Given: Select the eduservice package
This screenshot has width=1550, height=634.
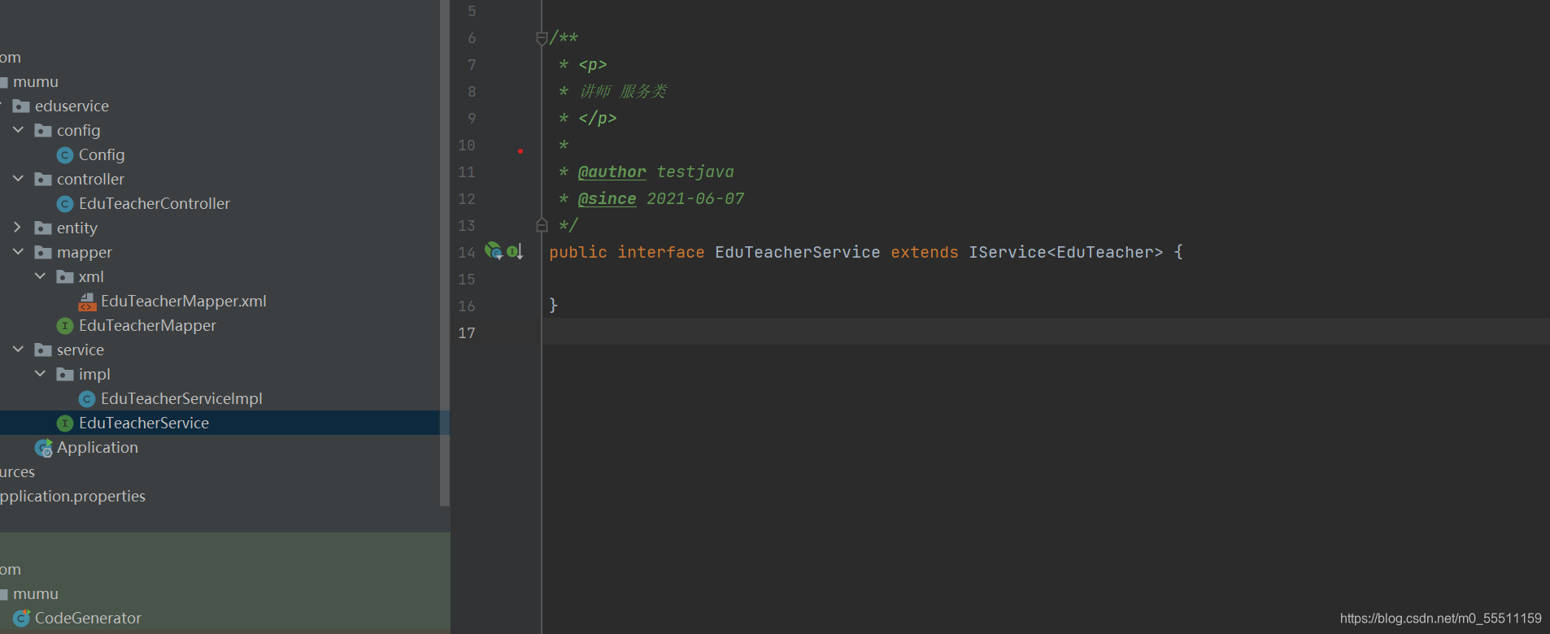Looking at the screenshot, I should pyautogui.click(x=72, y=106).
